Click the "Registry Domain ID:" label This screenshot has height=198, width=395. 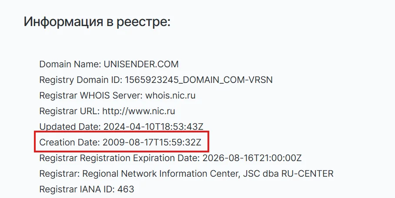pos(81,80)
